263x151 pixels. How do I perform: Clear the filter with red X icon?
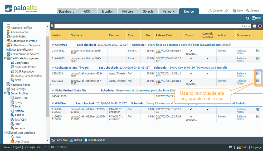260,26
